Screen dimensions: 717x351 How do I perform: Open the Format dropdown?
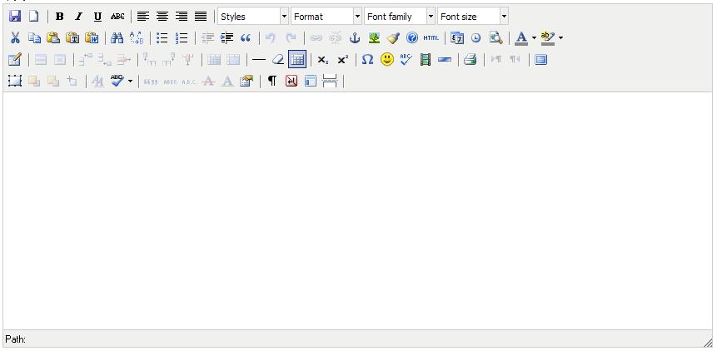326,17
